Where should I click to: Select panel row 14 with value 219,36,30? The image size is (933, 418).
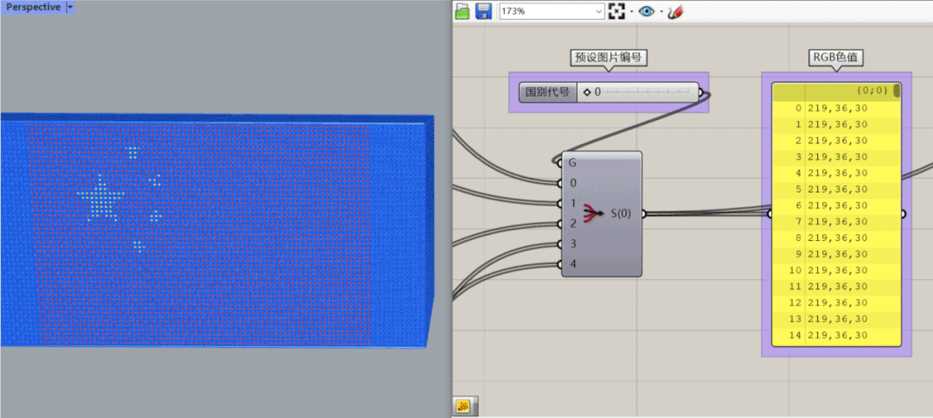[836, 335]
